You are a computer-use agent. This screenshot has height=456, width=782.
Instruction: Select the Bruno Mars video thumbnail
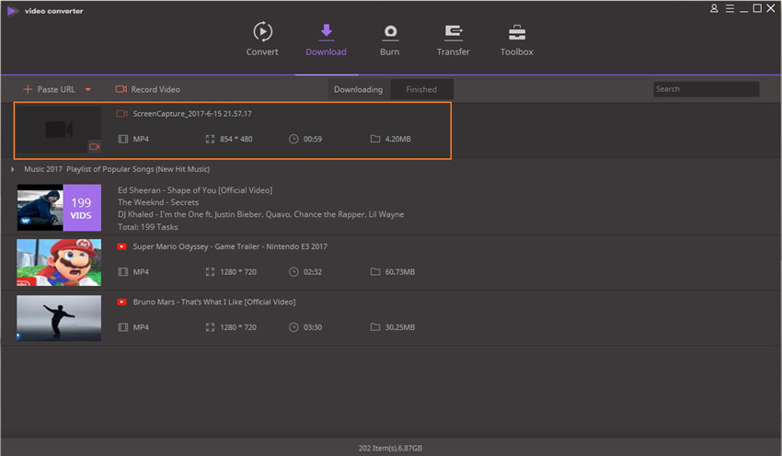pos(59,318)
